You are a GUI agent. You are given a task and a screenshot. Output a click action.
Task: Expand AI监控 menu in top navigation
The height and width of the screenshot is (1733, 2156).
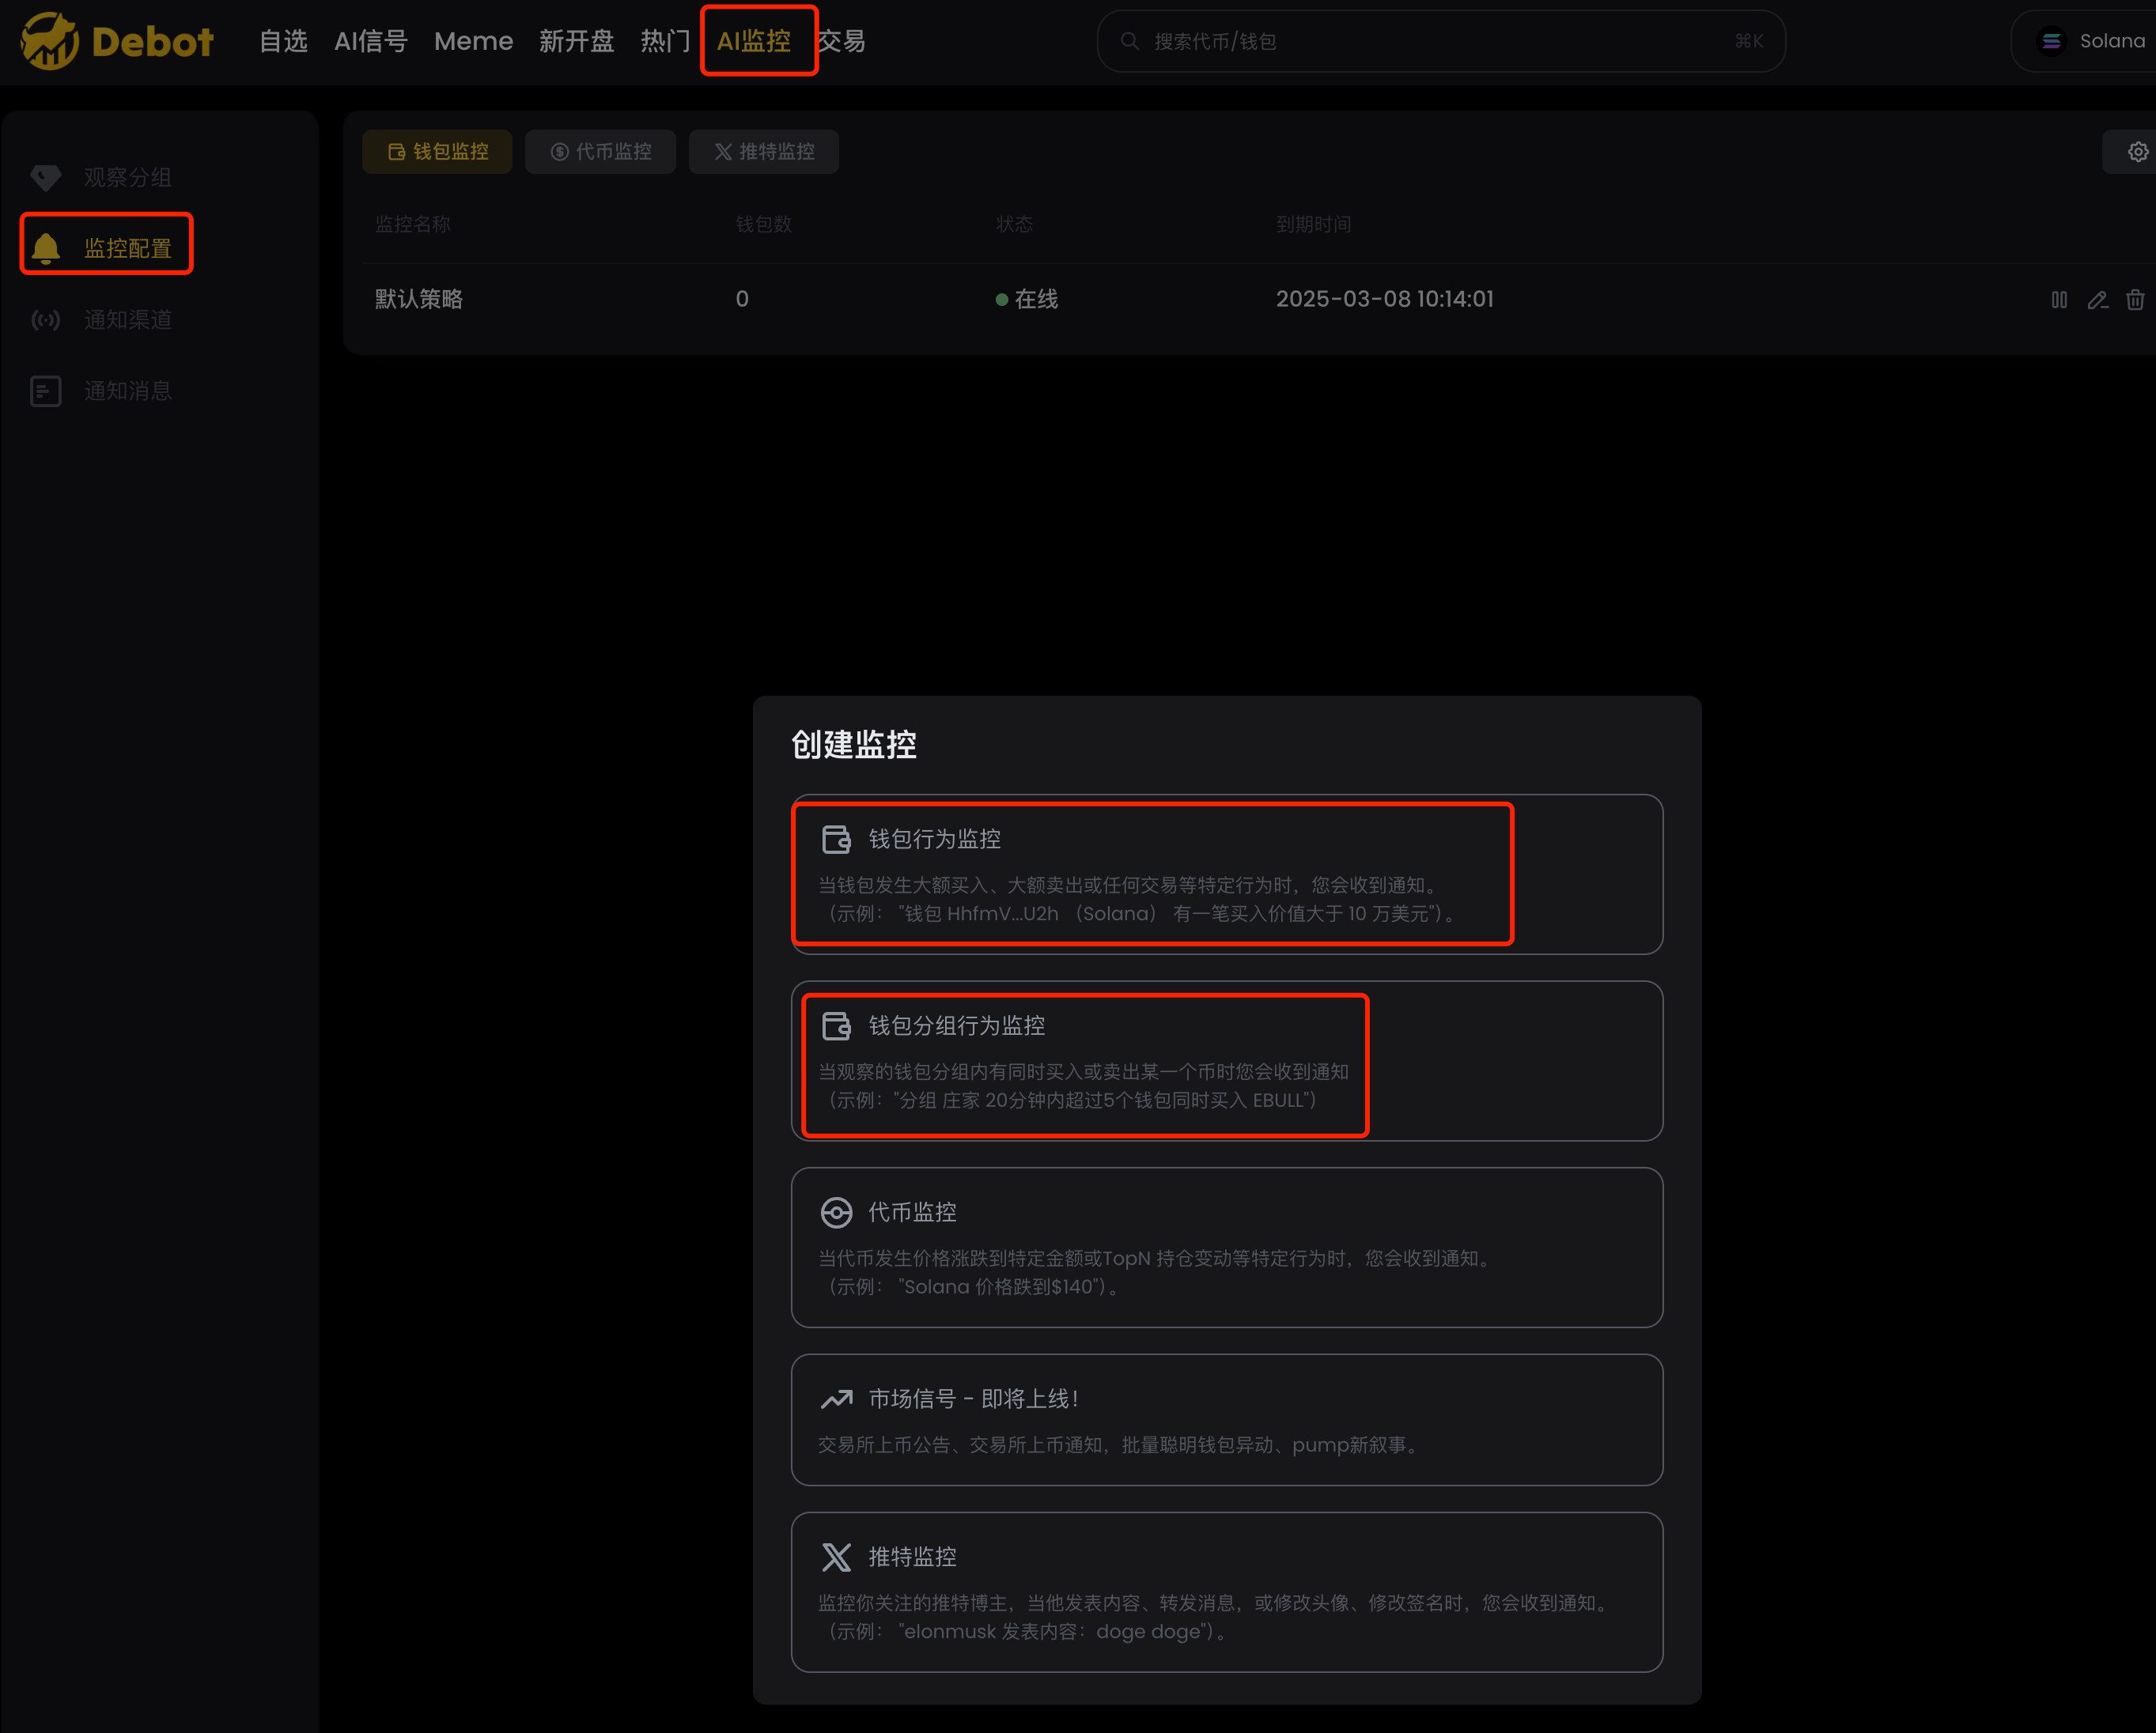pyautogui.click(x=755, y=39)
